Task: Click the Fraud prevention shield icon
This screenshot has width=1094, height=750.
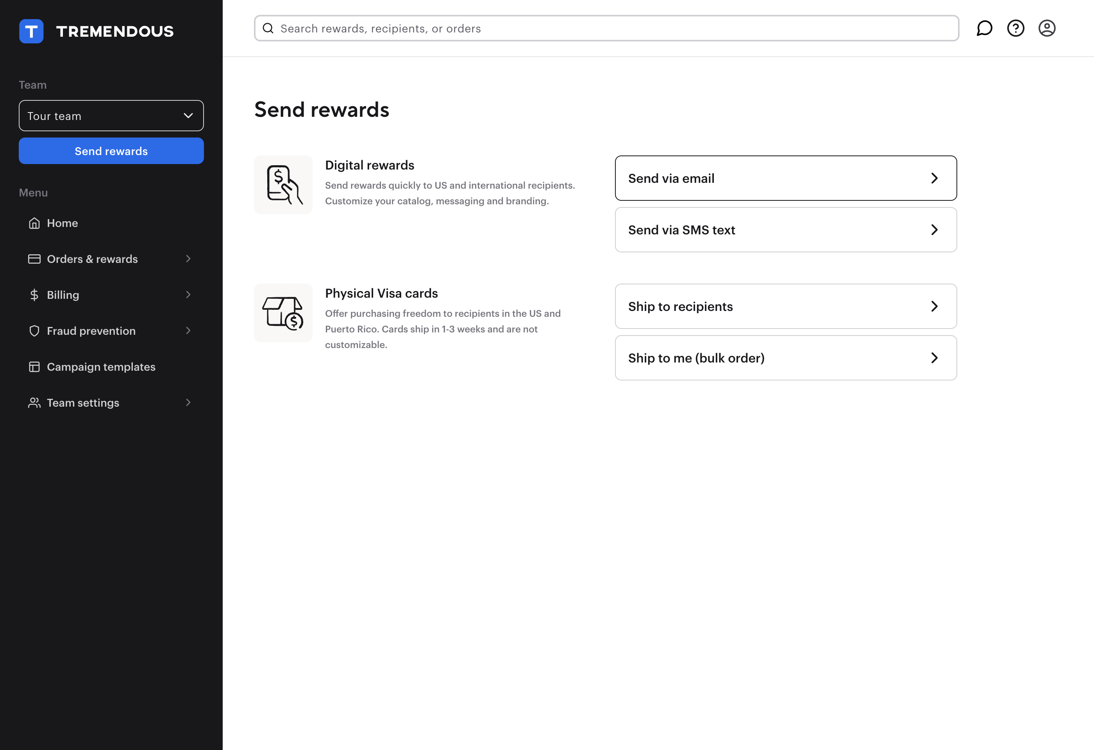Action: tap(34, 331)
